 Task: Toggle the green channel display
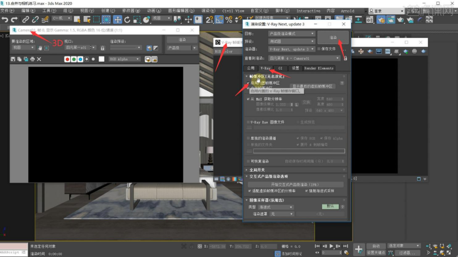tap(74, 59)
